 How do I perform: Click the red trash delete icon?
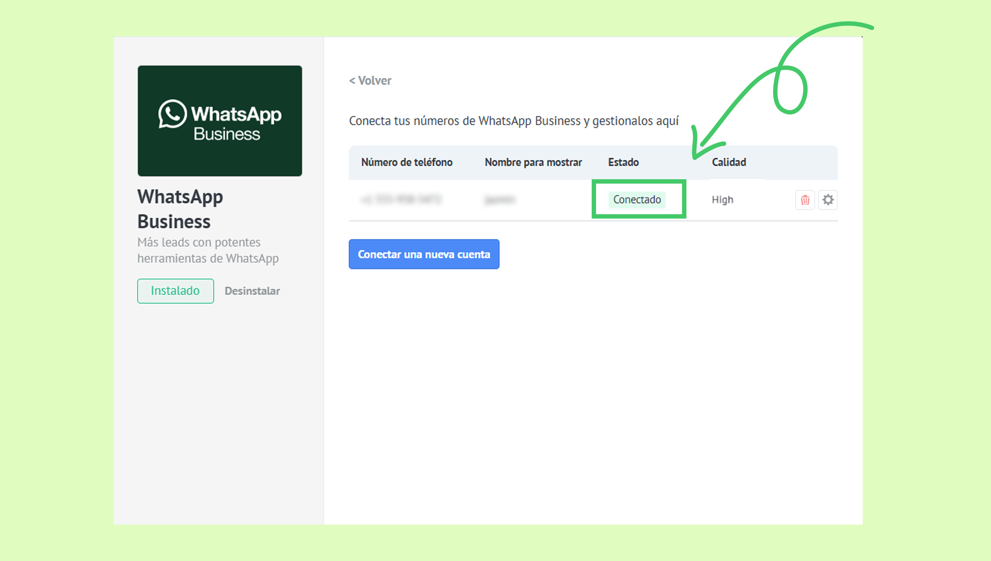tap(805, 200)
